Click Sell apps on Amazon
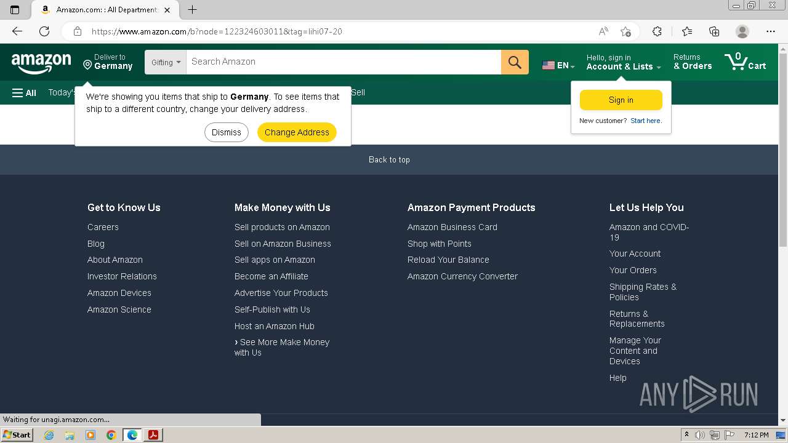Viewport: 788px width, 443px height. point(275,260)
